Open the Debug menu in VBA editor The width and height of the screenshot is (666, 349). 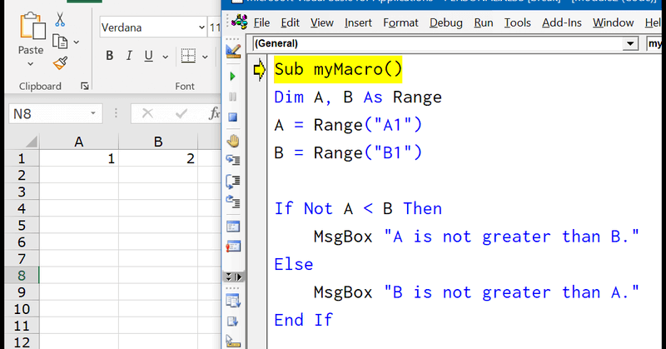tap(446, 22)
